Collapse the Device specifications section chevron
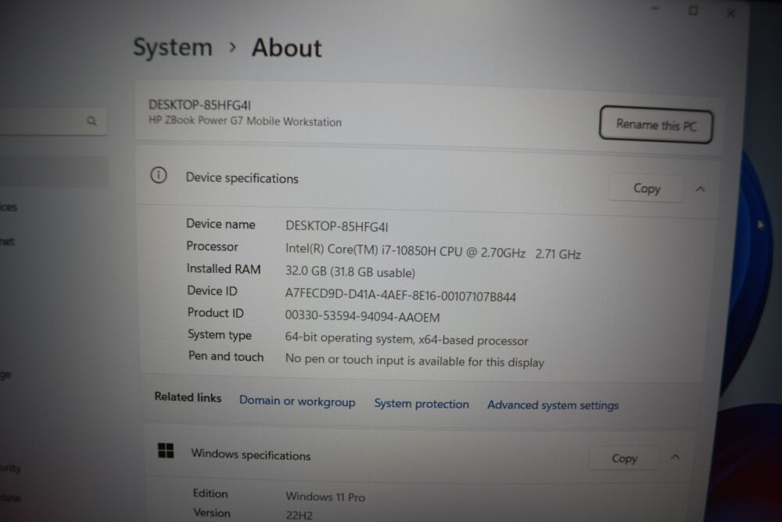This screenshot has height=522, width=782. coord(700,189)
